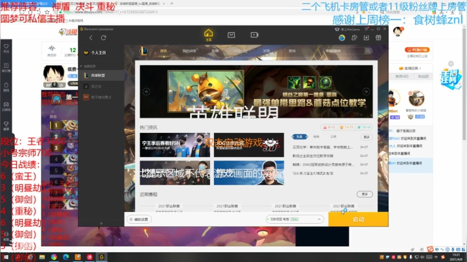
Task: Open WeGame download manager icon
Action: (366, 38)
